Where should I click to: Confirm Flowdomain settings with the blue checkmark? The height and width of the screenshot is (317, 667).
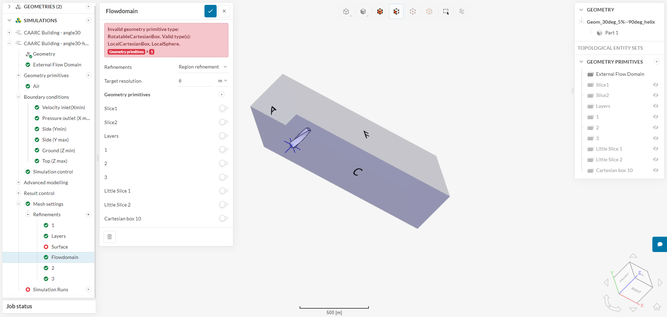pos(210,11)
